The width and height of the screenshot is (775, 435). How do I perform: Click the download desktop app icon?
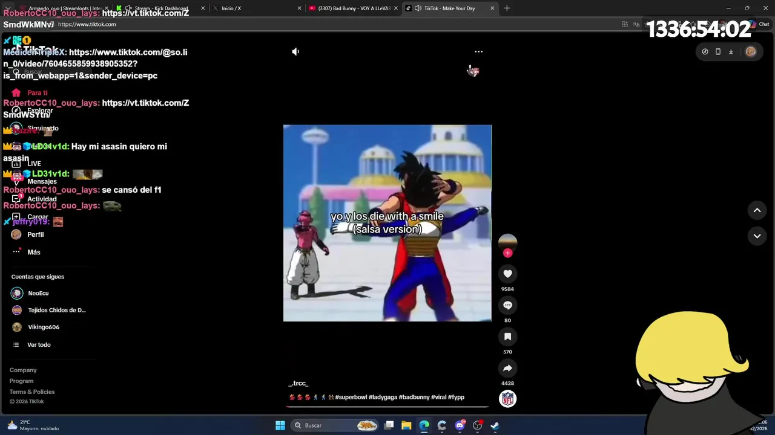point(731,52)
